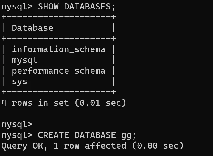The height and width of the screenshot is (156, 213).
Task: Click the "Database" column header
Action: pyautogui.click(x=32, y=28)
